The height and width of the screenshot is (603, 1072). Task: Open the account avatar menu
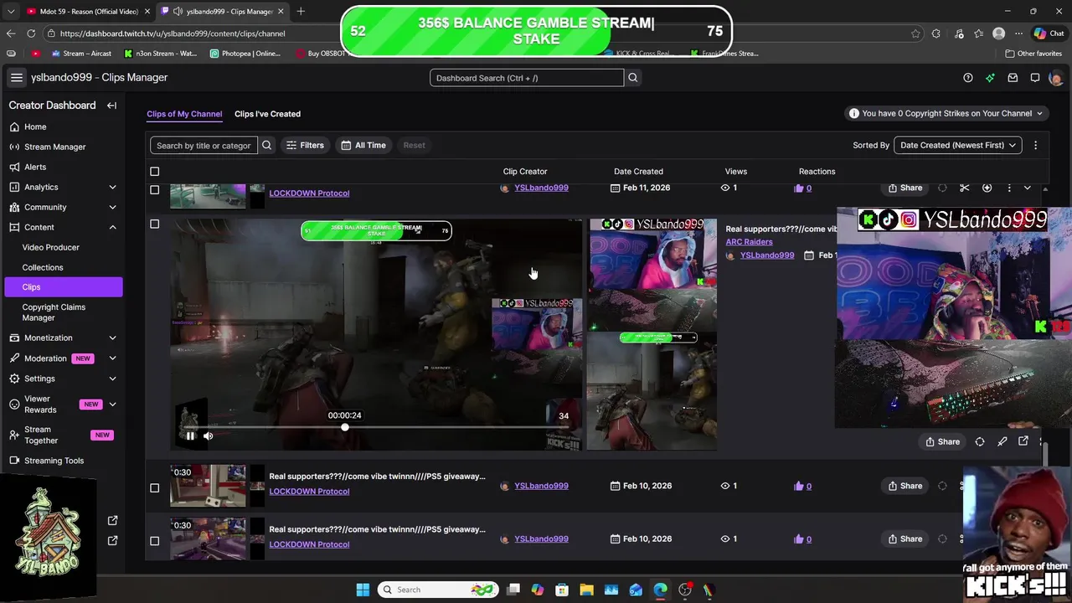point(1055,78)
